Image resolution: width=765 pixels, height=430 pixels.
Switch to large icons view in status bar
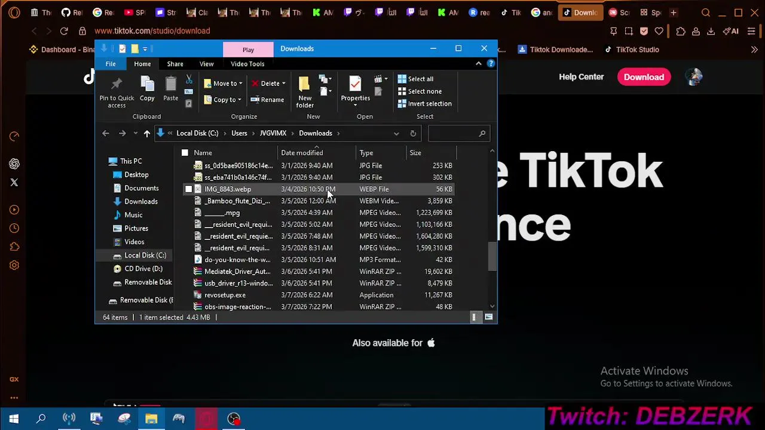488,317
